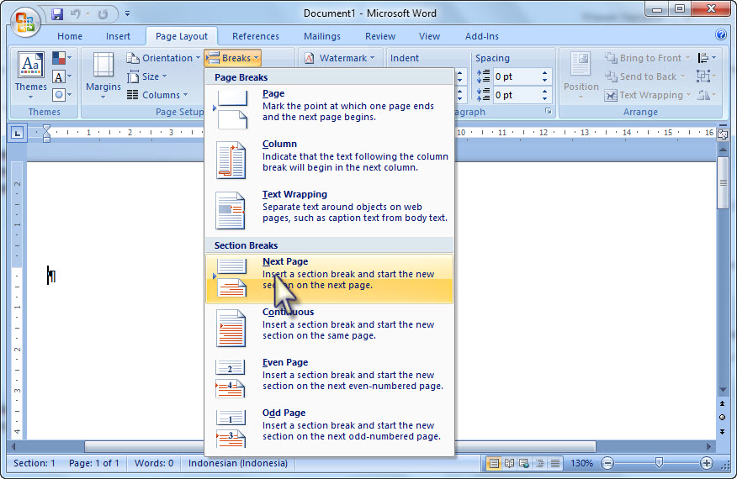Click Bring to Front
The image size is (737, 479).
click(647, 58)
